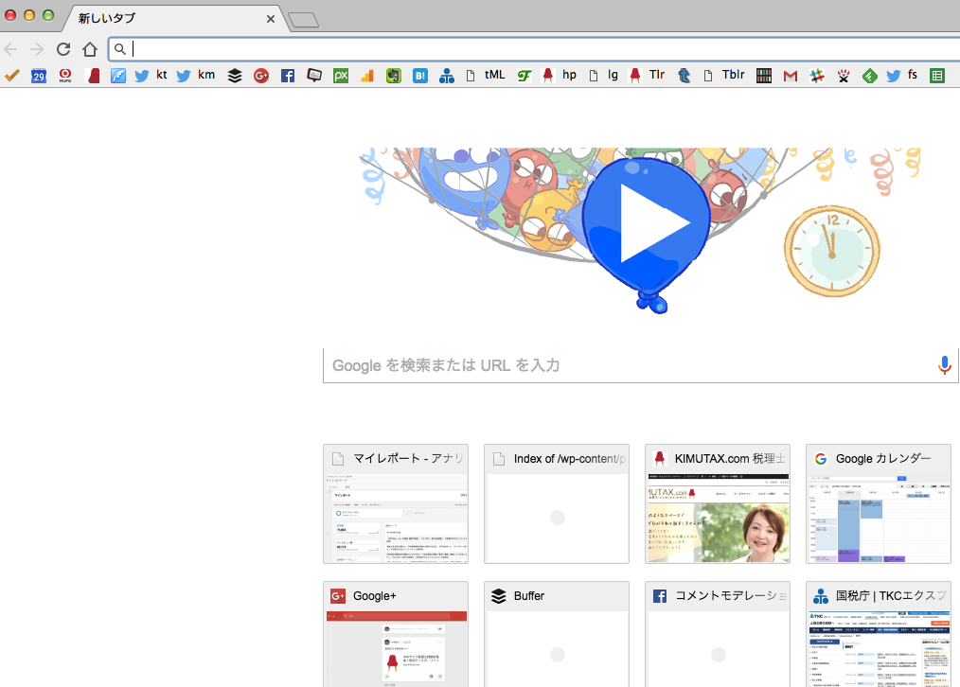
Task: Open the green F script bookmark icon
Action: [524, 76]
